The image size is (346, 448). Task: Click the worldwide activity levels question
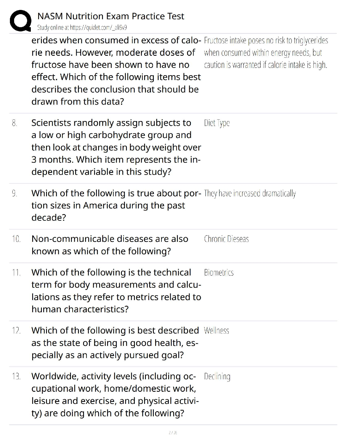point(115,395)
